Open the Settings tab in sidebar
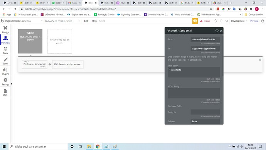This screenshot has height=150, width=266. click(5, 82)
